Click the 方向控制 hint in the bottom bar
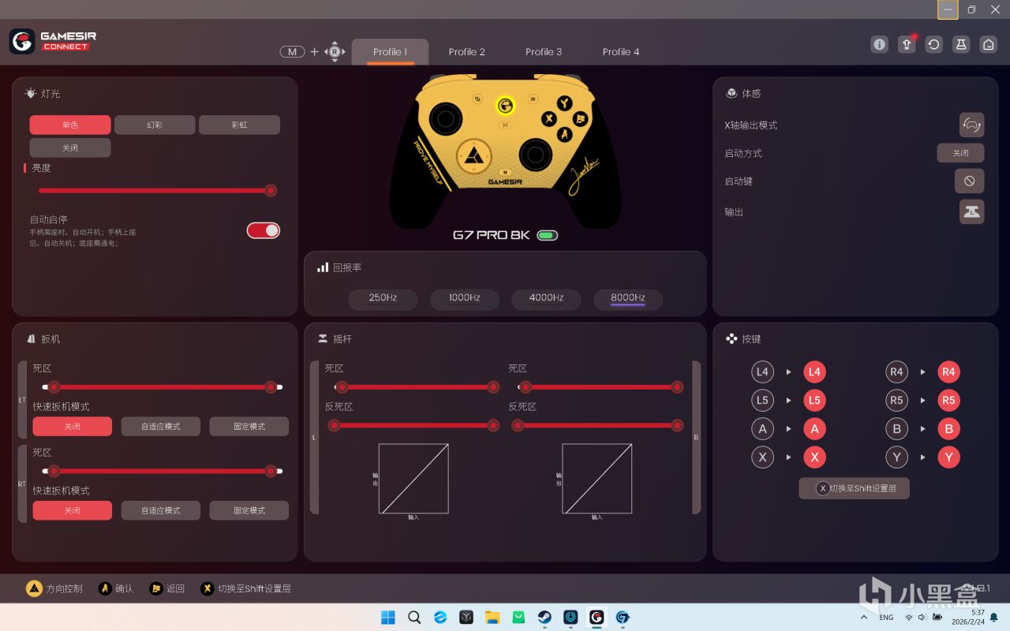The height and width of the screenshot is (631, 1010). tap(54, 588)
